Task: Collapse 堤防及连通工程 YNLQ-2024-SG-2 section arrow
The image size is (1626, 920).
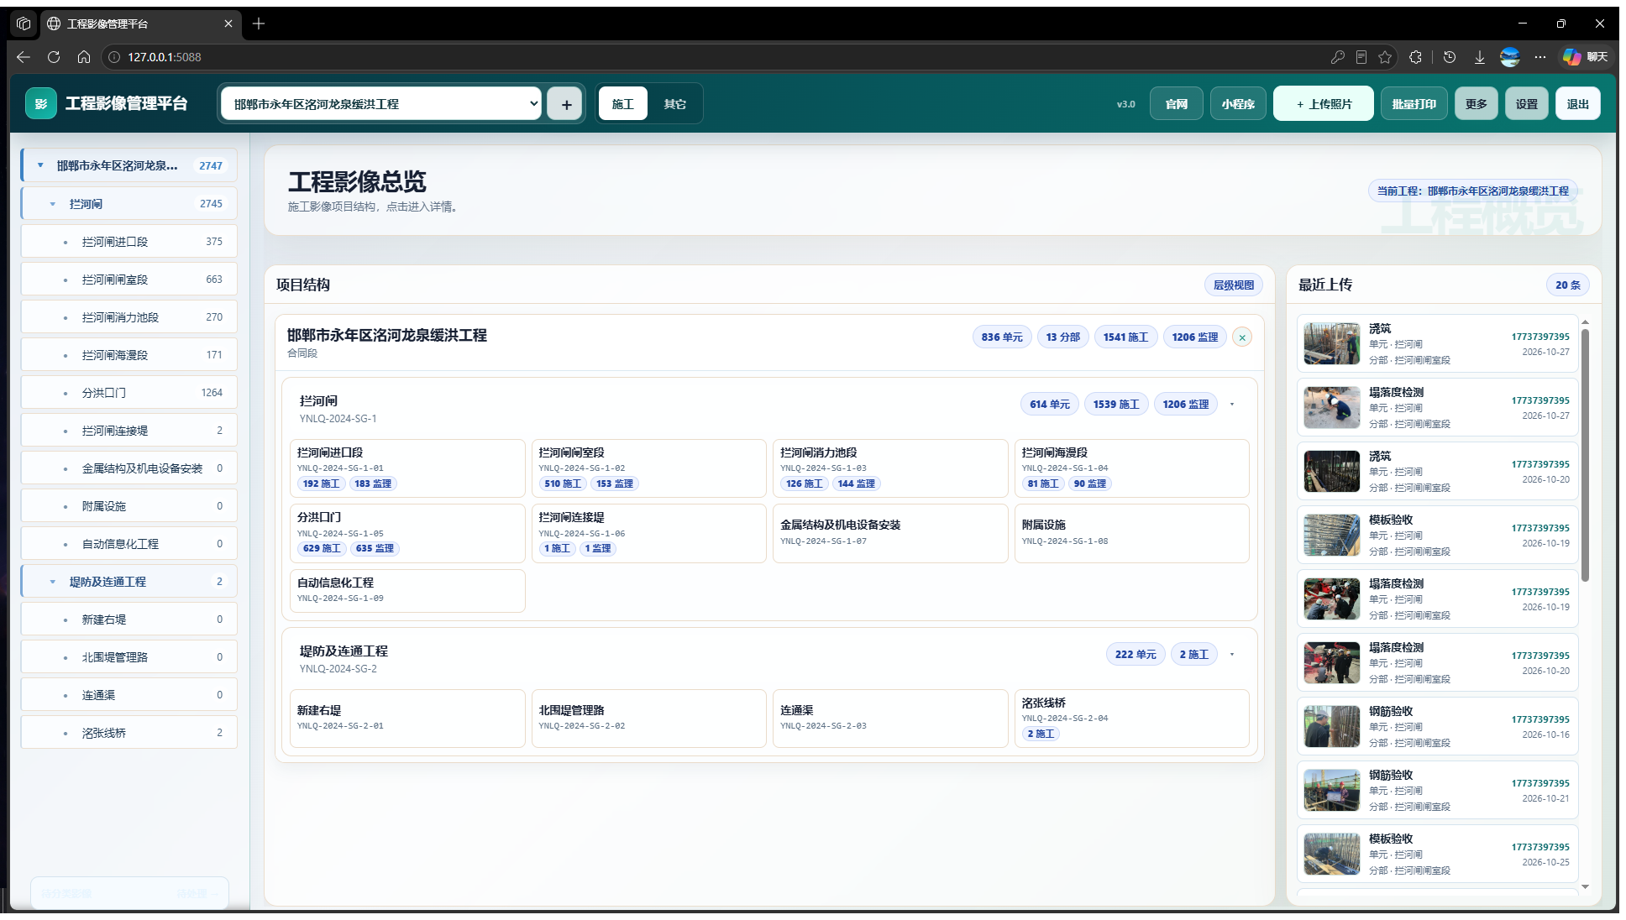Action: tap(1232, 655)
